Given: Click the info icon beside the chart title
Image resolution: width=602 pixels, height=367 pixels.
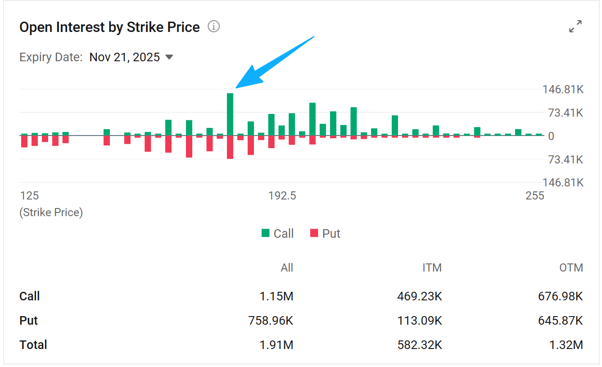Looking at the screenshot, I should point(213,27).
